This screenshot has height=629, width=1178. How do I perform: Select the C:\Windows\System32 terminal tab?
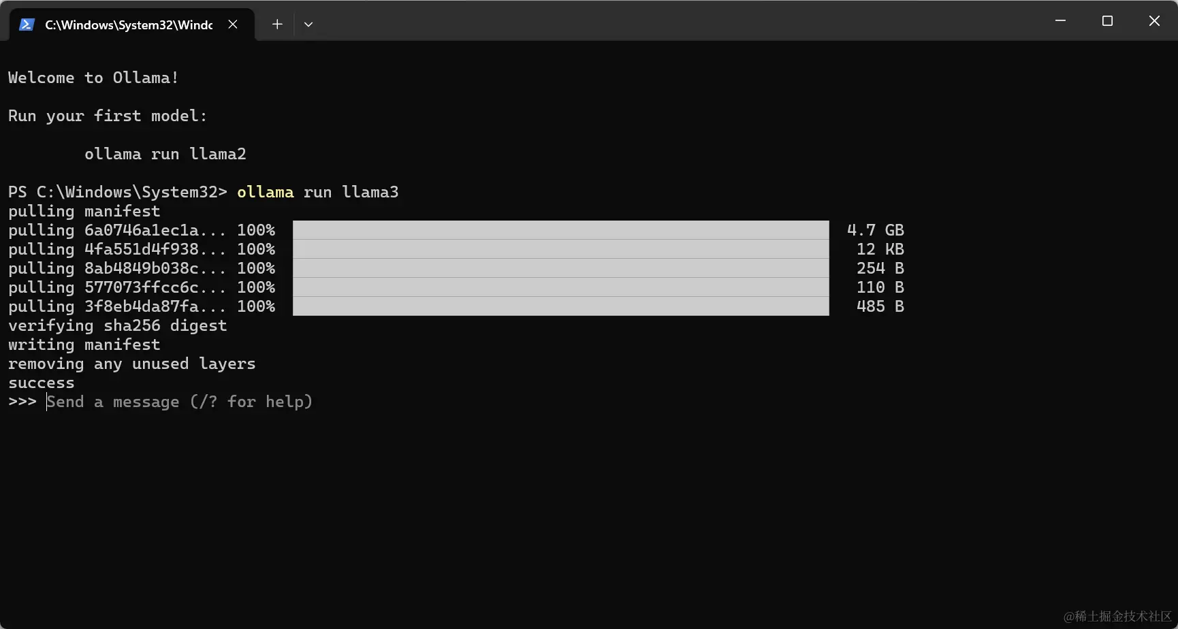(x=132, y=25)
